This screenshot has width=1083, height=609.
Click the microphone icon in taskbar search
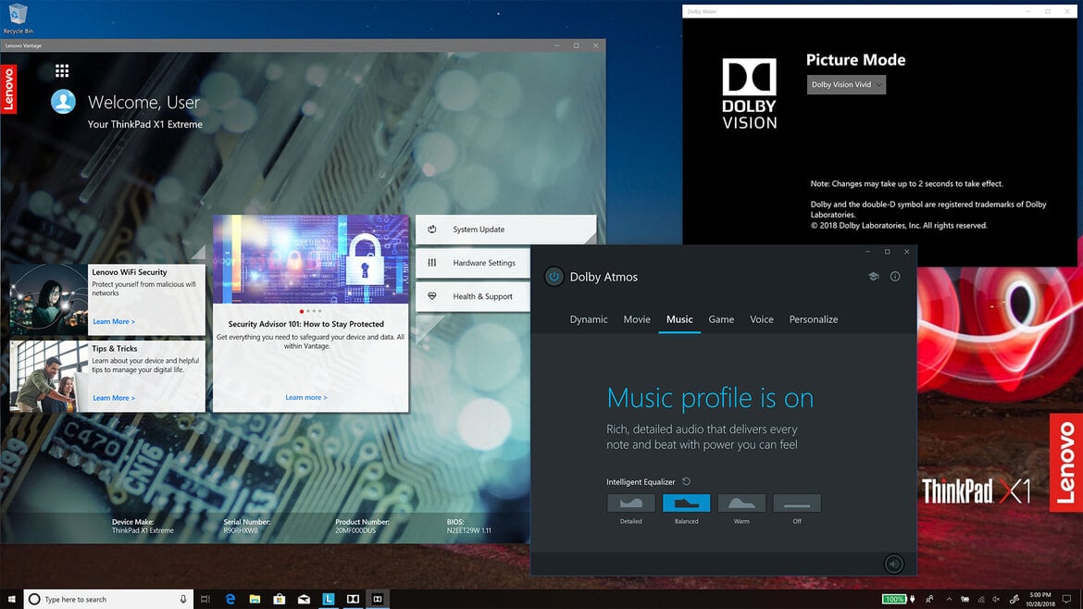[x=183, y=599]
